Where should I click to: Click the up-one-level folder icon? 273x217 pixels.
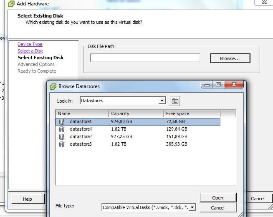[175, 101]
